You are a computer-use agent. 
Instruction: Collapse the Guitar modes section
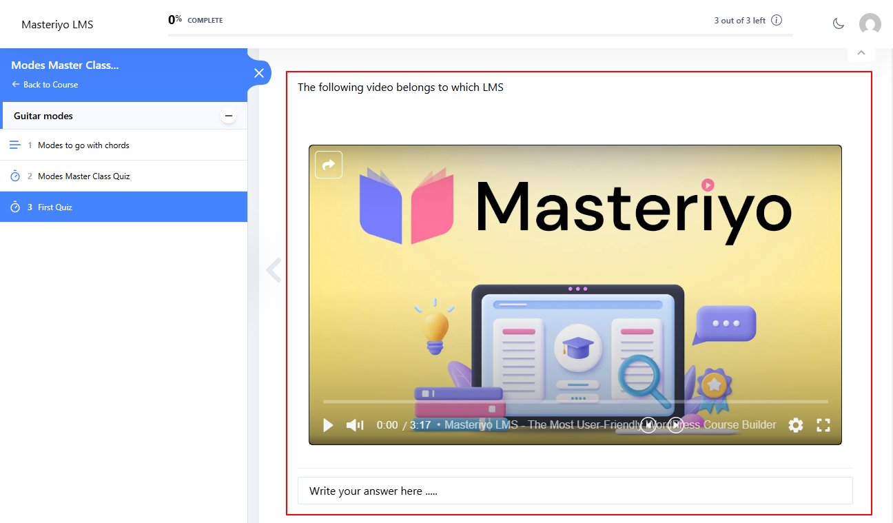229,116
